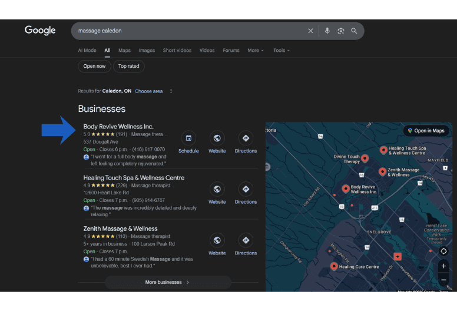Switch to Maps tab
The width and height of the screenshot is (457, 311).
(x=124, y=51)
